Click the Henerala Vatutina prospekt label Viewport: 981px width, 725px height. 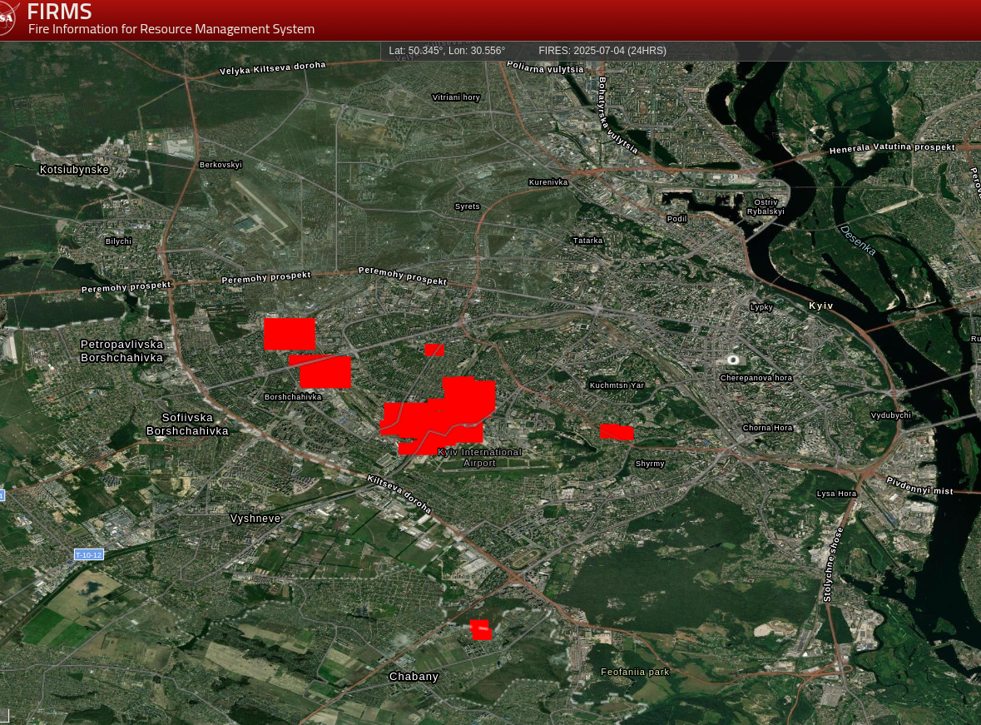point(892,148)
